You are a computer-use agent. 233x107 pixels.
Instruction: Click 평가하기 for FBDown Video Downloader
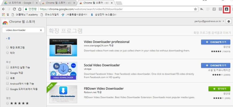coord(220,89)
